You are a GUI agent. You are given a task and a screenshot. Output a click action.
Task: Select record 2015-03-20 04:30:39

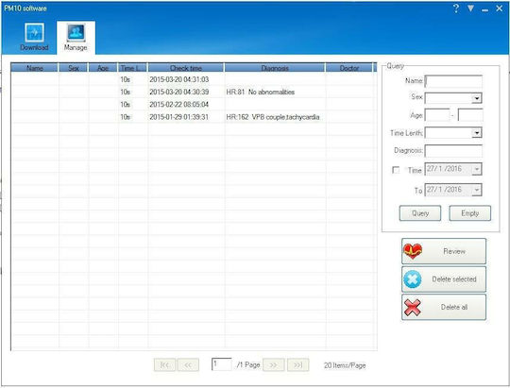coord(193,92)
